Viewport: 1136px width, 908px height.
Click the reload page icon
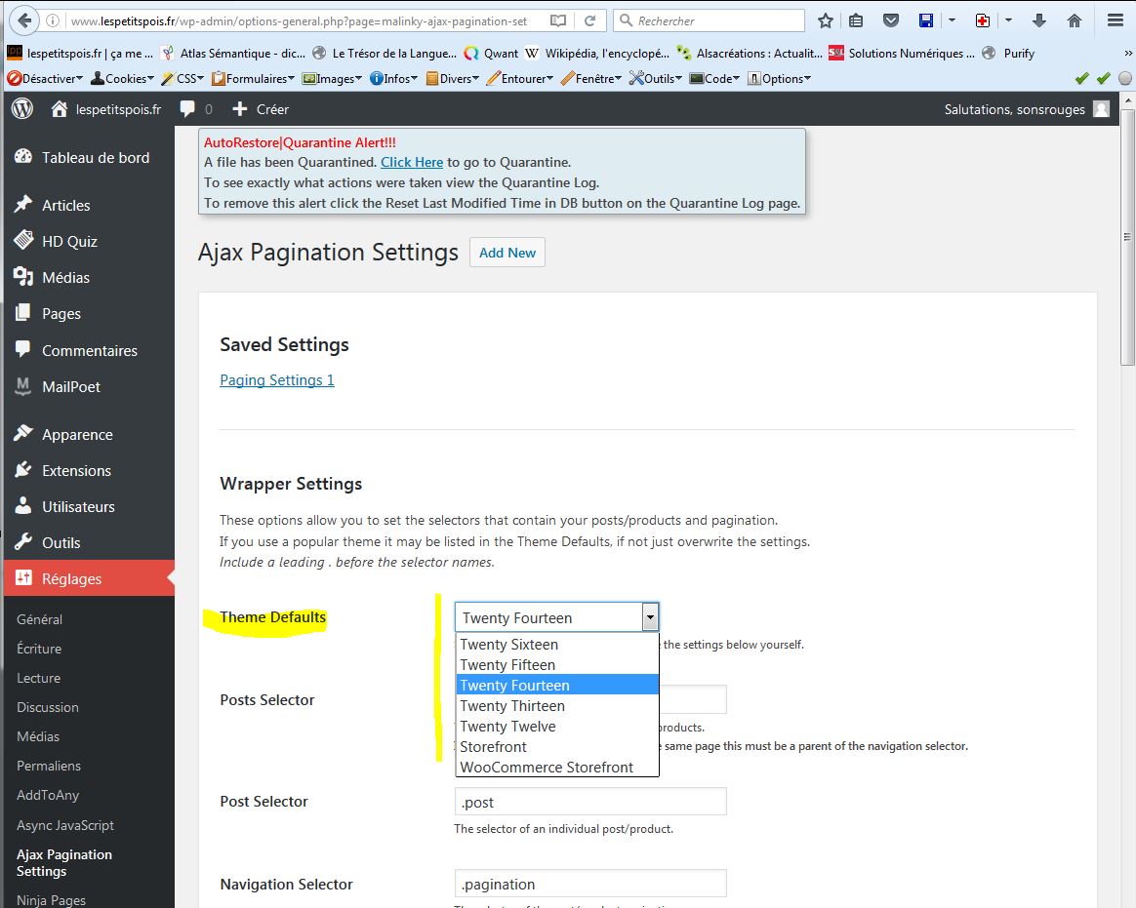589,20
